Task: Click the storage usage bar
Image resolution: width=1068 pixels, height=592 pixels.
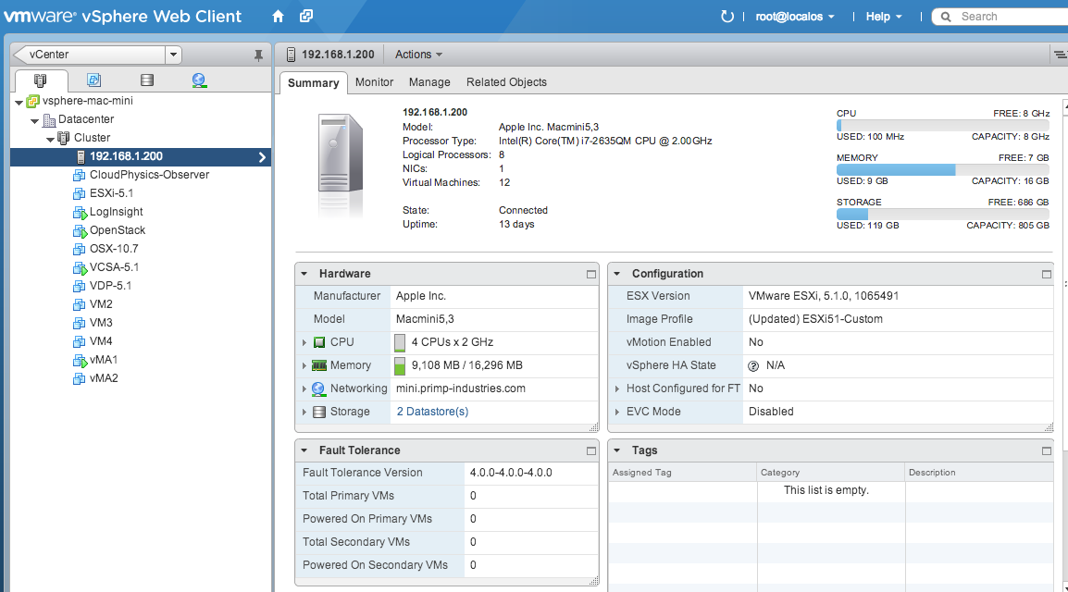Action: (x=943, y=214)
